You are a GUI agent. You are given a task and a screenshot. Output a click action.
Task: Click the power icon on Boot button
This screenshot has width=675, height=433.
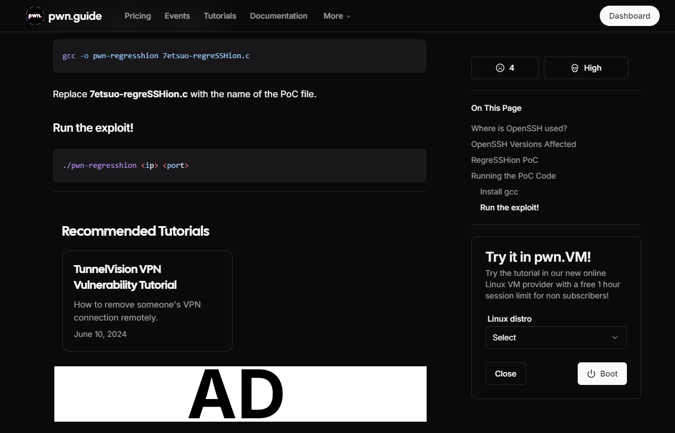point(591,374)
